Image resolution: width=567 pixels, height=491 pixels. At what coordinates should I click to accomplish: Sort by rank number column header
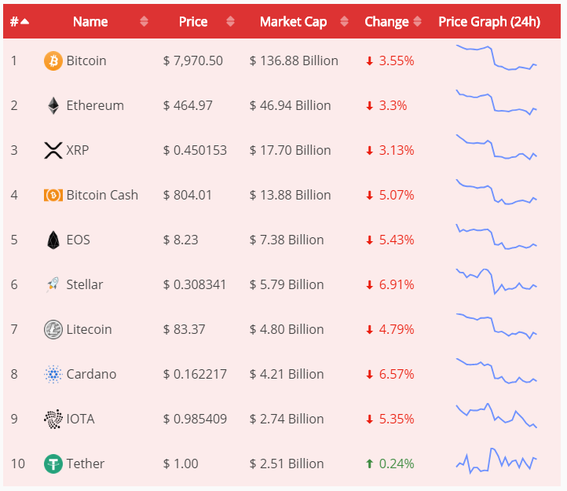[20, 22]
